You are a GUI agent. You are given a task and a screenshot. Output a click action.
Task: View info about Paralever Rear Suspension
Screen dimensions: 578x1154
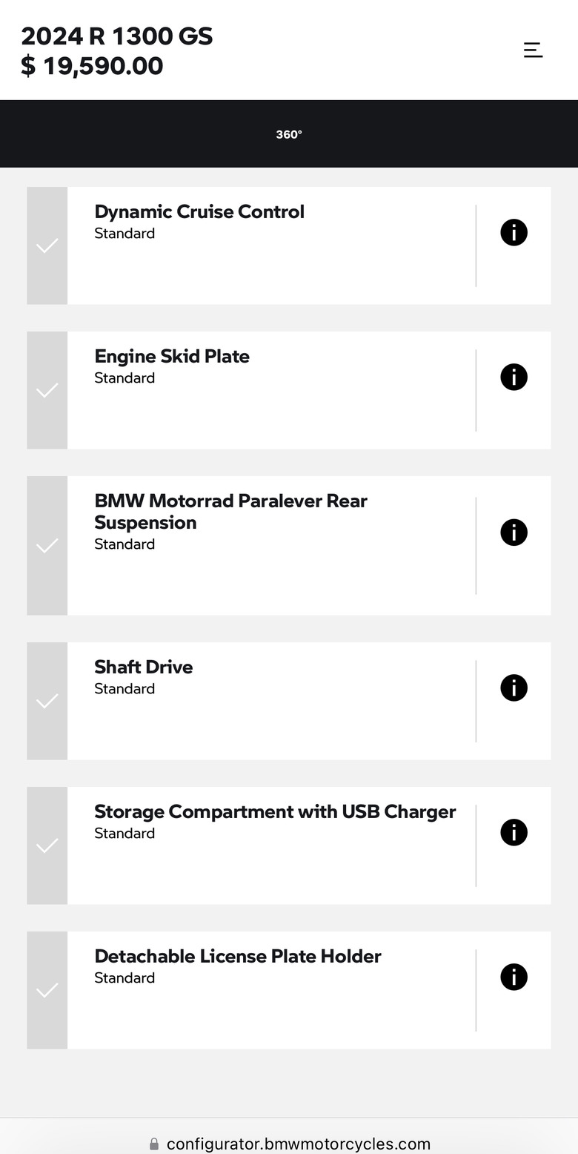point(514,533)
